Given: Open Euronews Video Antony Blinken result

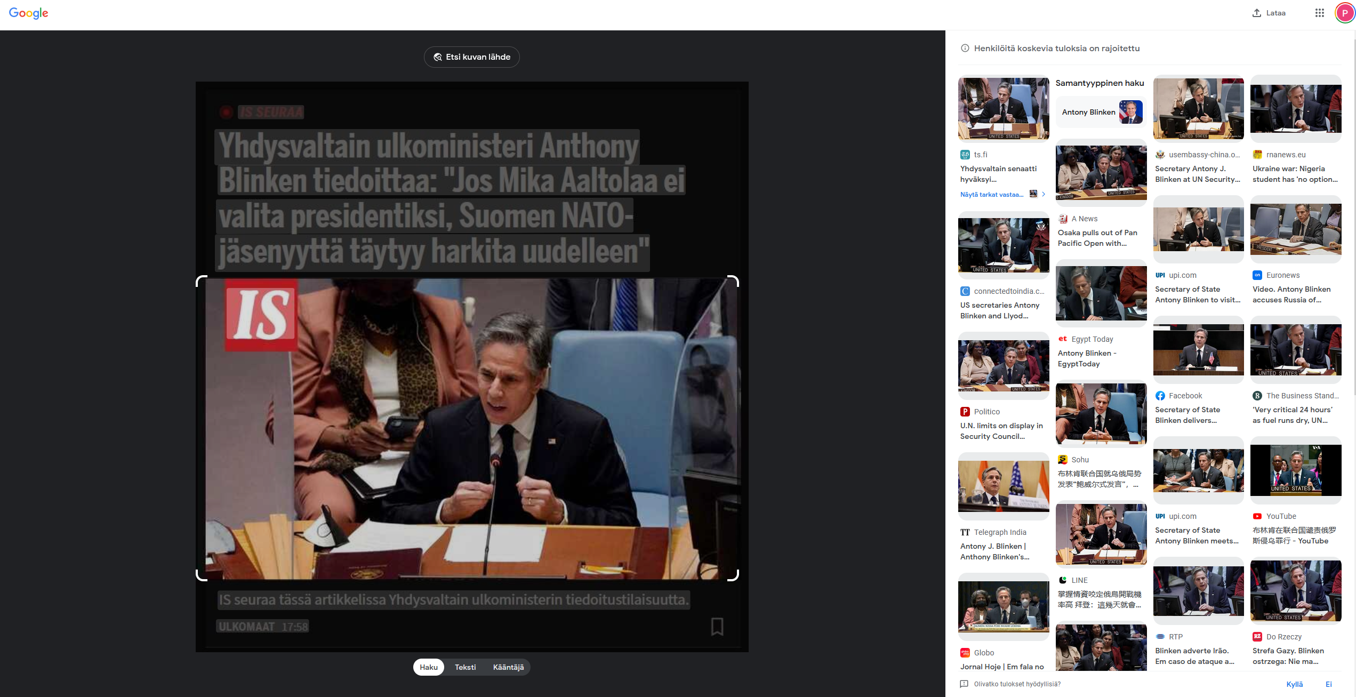Looking at the screenshot, I should (1291, 294).
